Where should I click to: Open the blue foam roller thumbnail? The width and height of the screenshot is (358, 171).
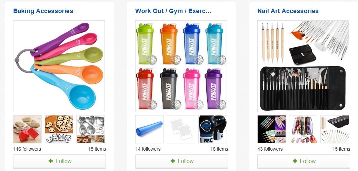coord(150,129)
